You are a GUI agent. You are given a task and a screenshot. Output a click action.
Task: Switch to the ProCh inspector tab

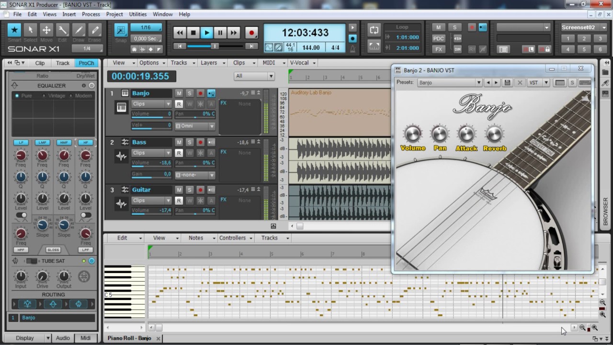tap(86, 63)
